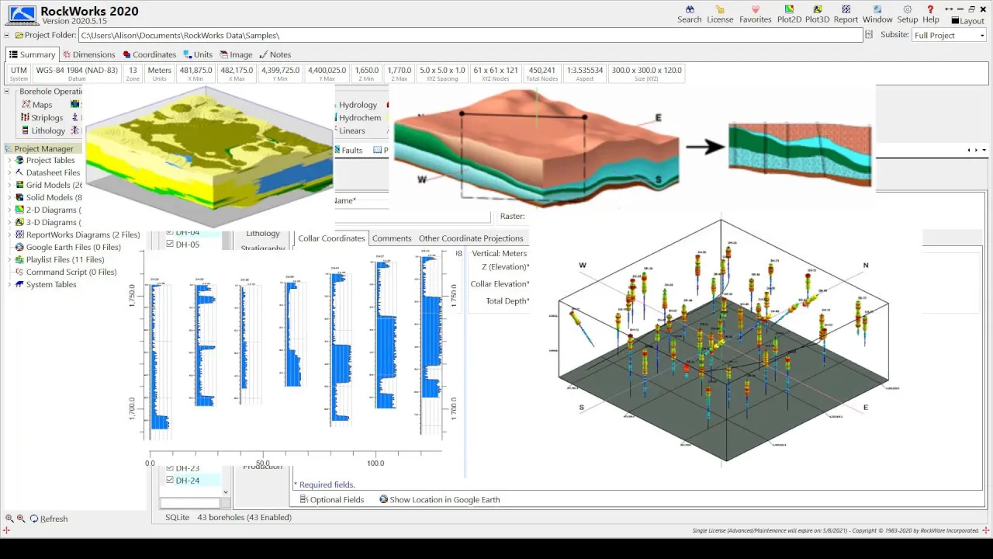Select Other Coordinate Projections tab
Screen dimensions: 993x559
tap(471, 238)
